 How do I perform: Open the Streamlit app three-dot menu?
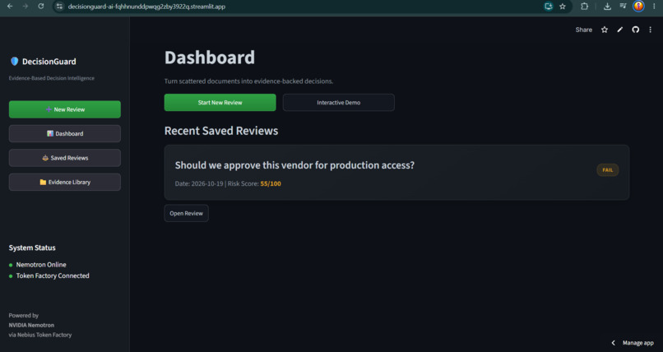[x=651, y=30]
